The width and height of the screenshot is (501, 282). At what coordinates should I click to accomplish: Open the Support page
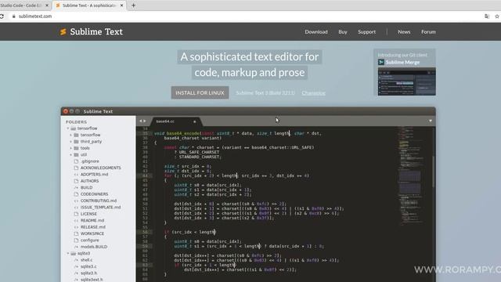(366, 31)
